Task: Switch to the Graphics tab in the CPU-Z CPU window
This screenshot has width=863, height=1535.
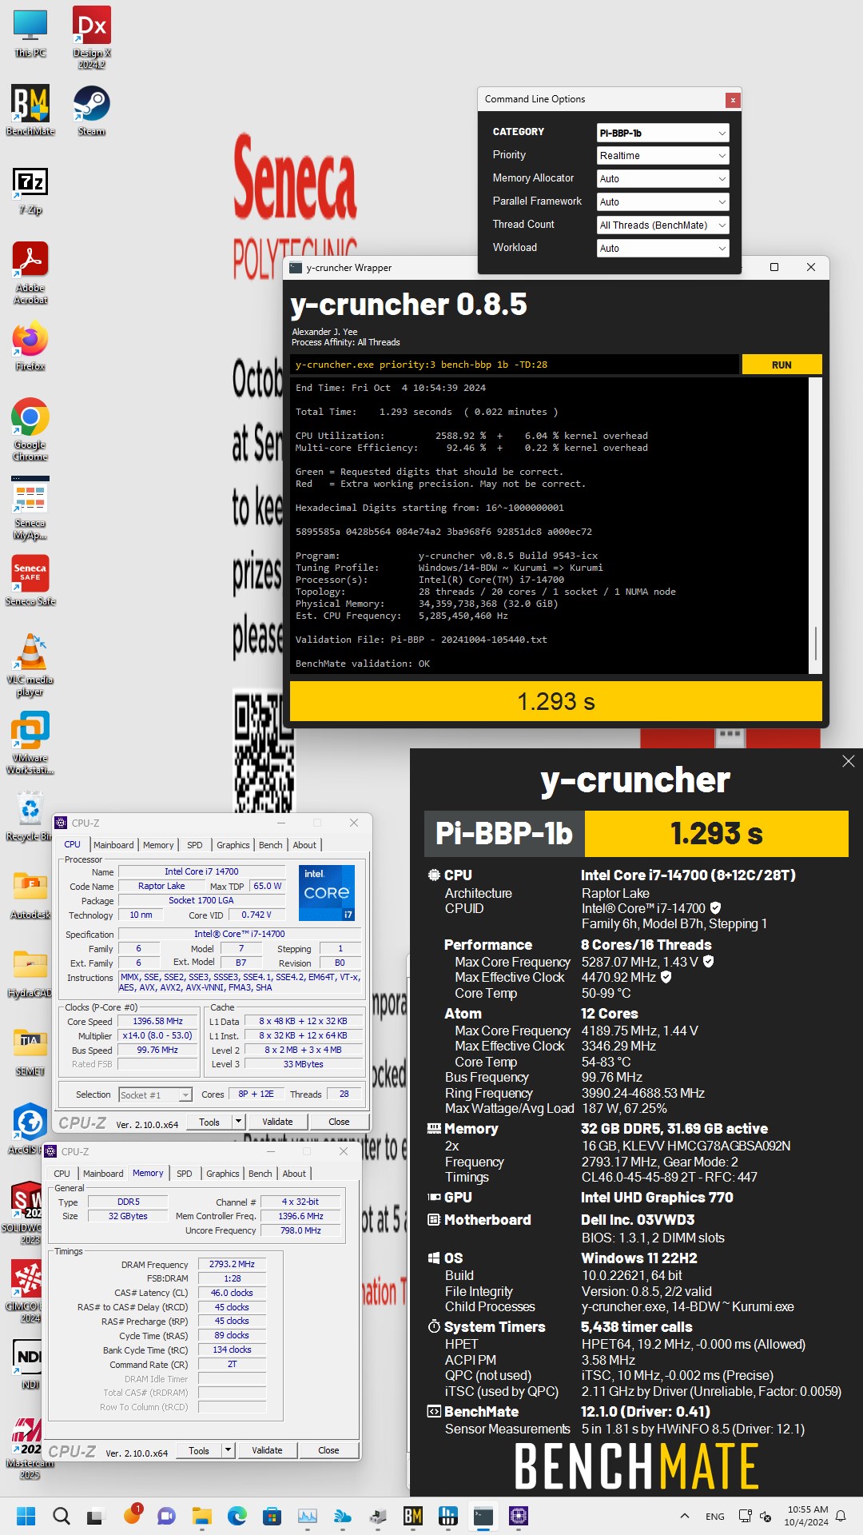Action: point(233,845)
